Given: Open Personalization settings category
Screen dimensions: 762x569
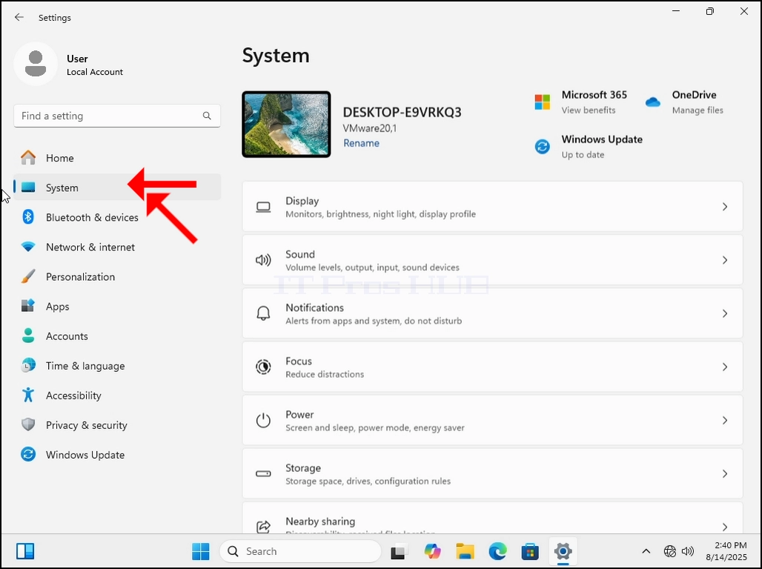Looking at the screenshot, I should point(117,276).
